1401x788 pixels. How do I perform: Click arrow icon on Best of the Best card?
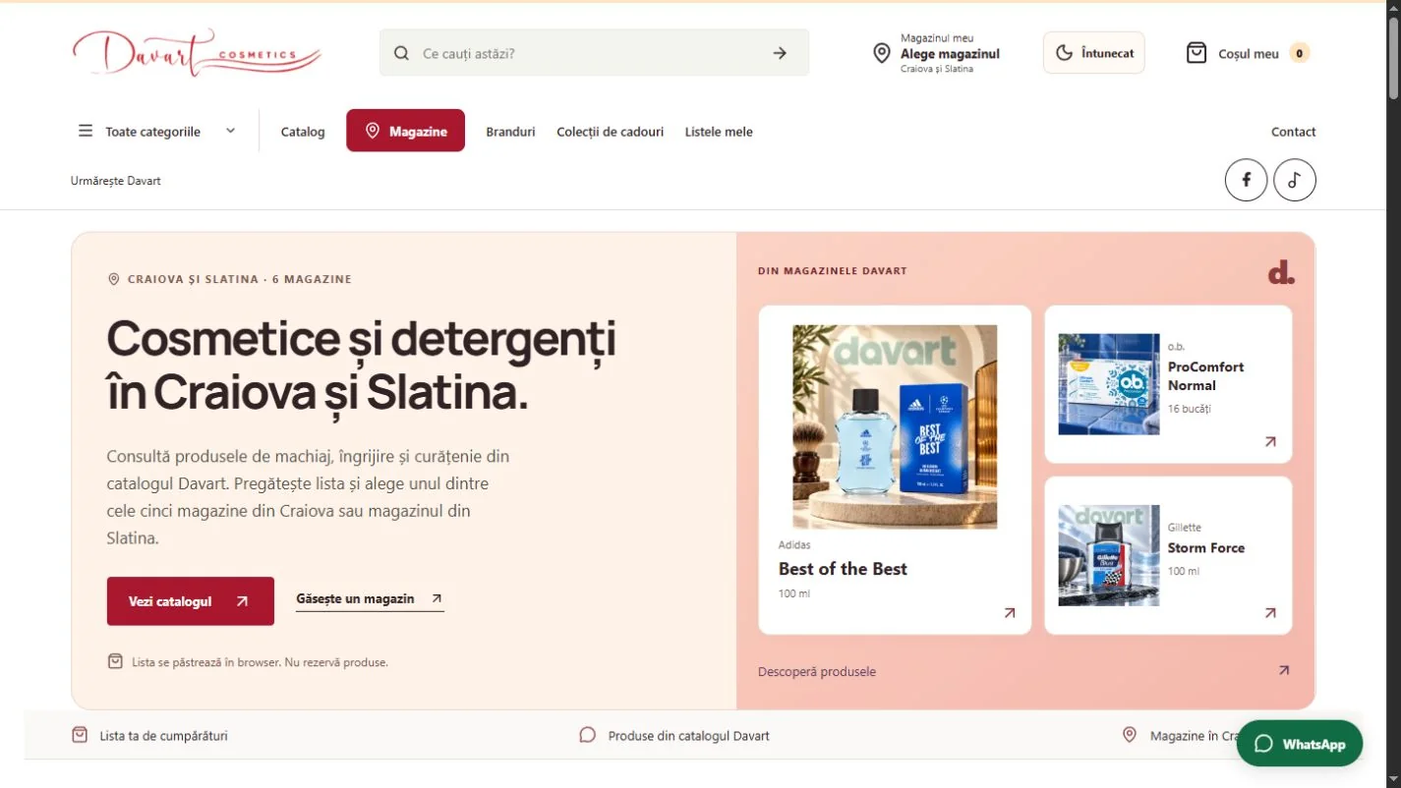tap(1009, 613)
